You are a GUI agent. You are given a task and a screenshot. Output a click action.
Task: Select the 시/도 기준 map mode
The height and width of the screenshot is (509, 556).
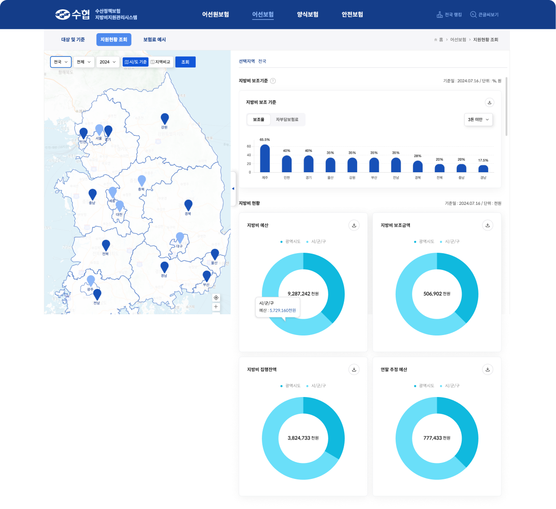[136, 62]
